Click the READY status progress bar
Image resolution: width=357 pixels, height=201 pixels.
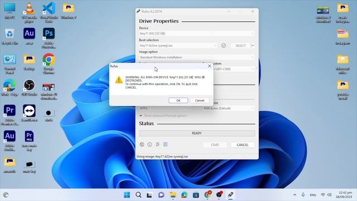click(x=197, y=133)
